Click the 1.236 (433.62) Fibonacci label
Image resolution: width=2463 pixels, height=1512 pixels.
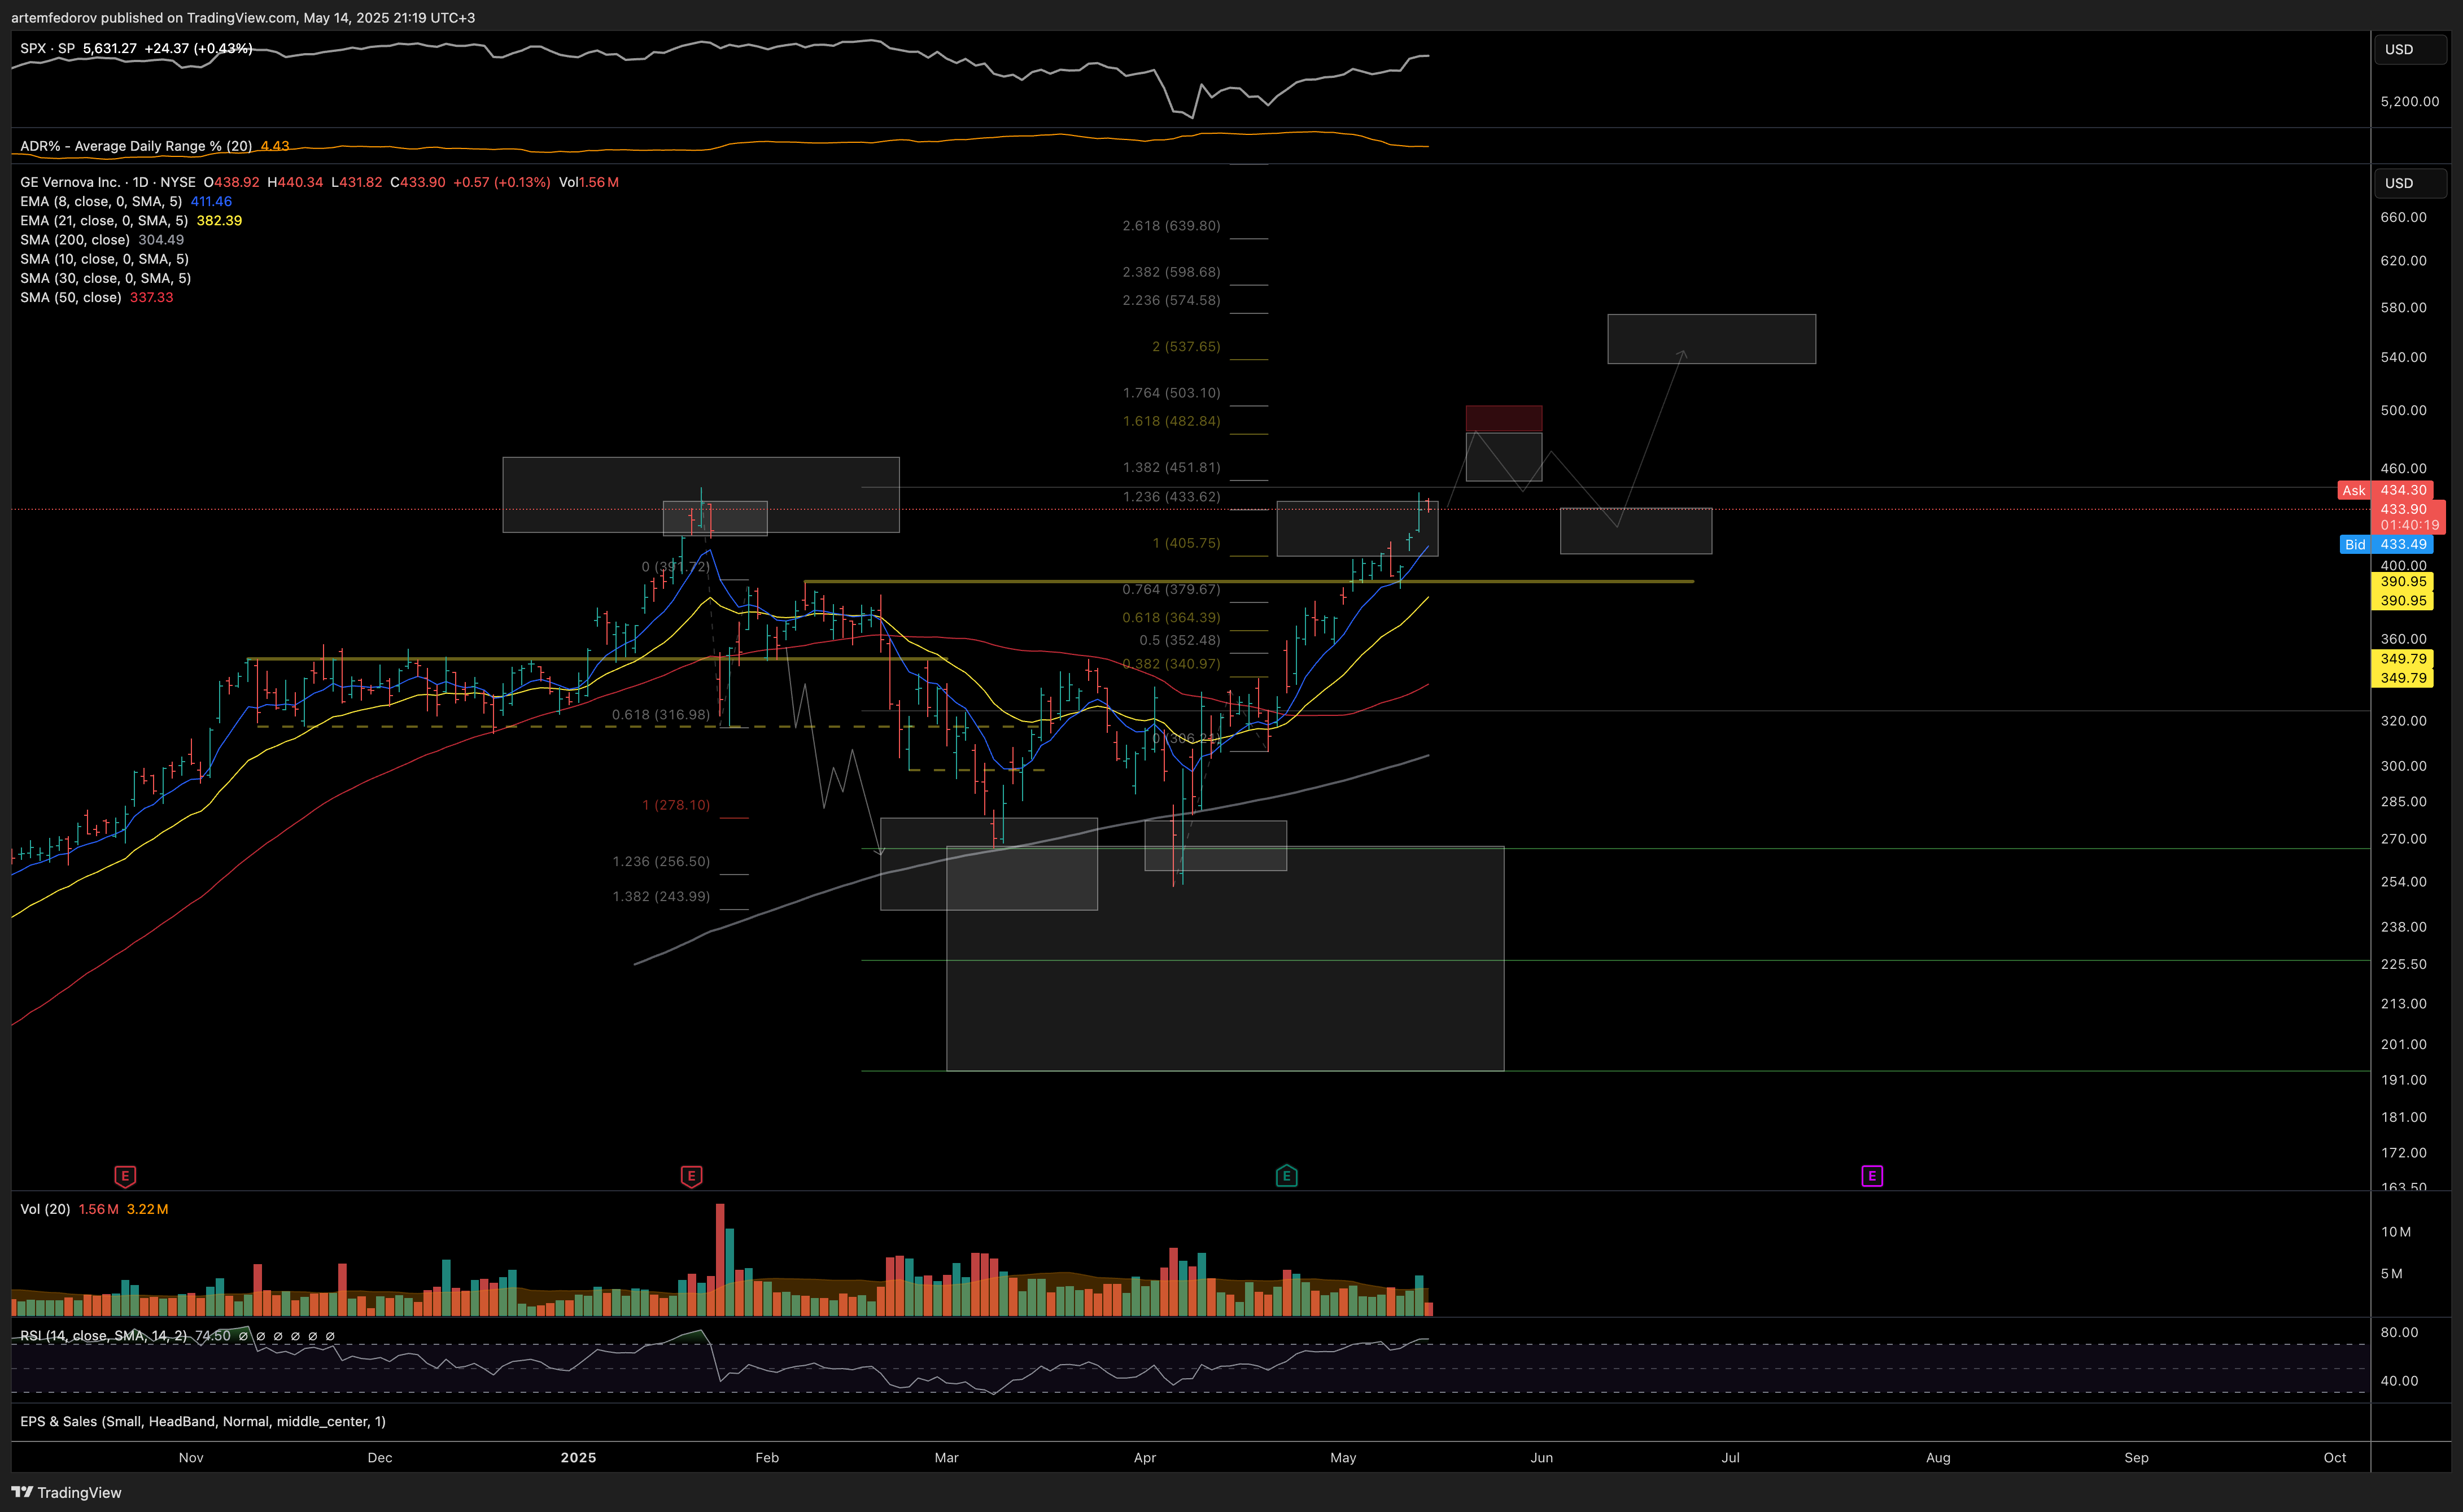[1171, 497]
